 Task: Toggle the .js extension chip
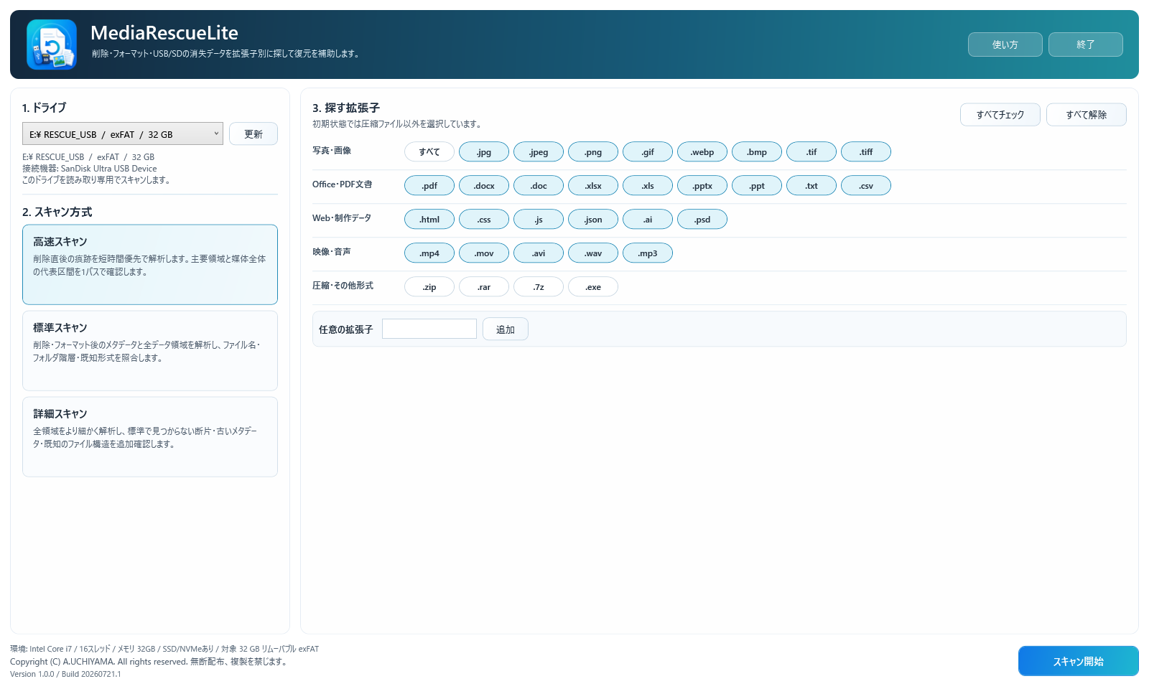tap(539, 220)
